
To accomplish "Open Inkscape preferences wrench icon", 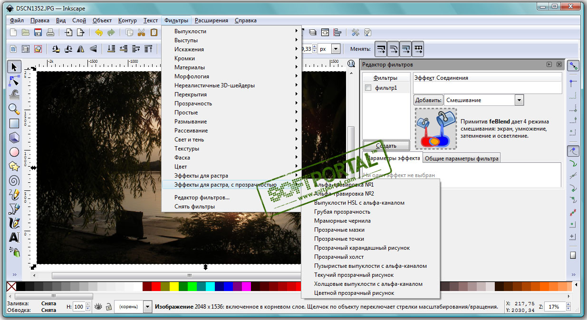I will tap(355, 33).
